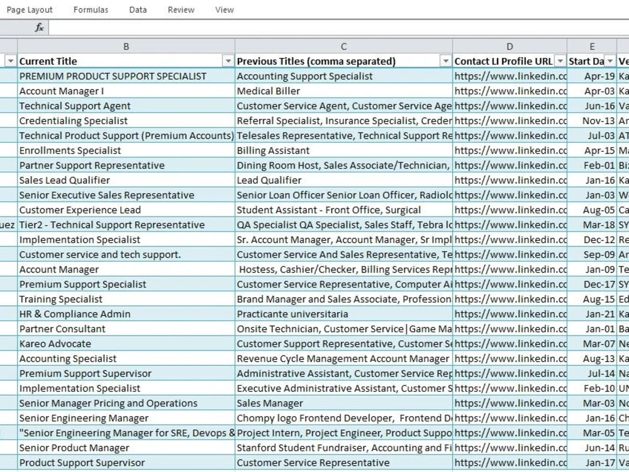The image size is (629, 472).
Task: Open LinkedIn URL in Training Specialist row
Action: pos(510,299)
